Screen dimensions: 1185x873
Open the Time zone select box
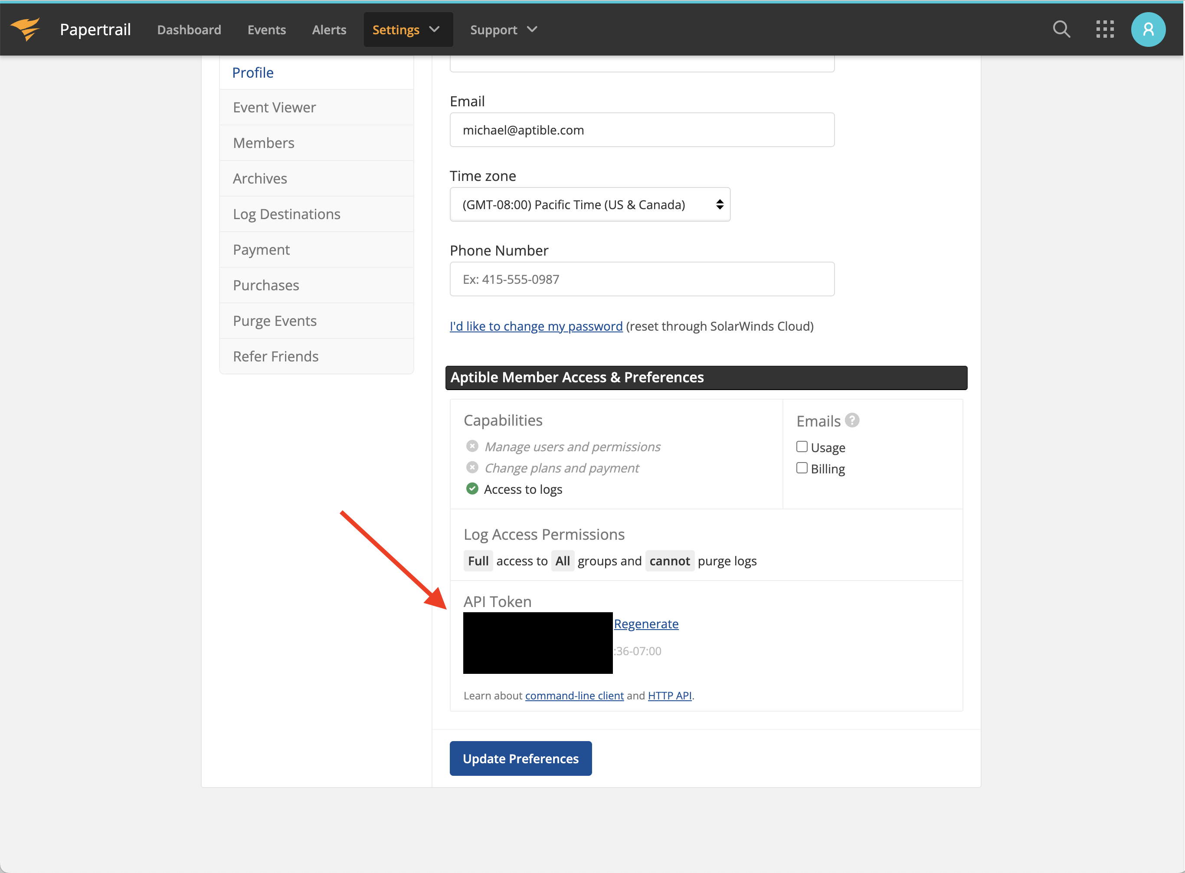(x=589, y=204)
